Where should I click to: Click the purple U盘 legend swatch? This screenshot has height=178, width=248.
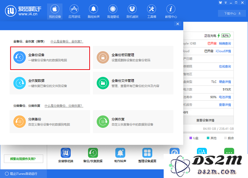191,138
